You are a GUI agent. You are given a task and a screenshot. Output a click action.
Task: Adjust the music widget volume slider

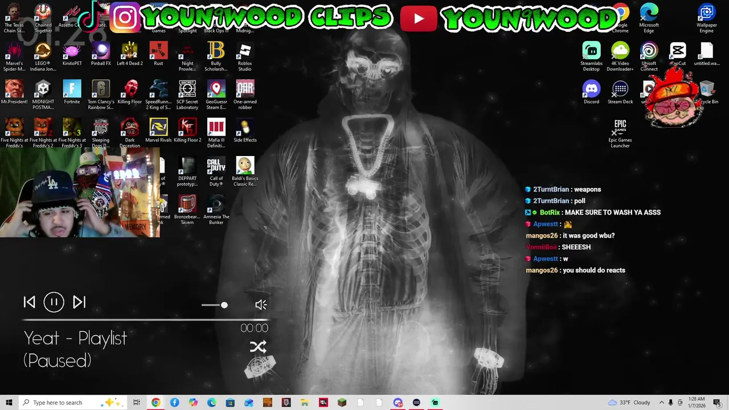[215, 305]
